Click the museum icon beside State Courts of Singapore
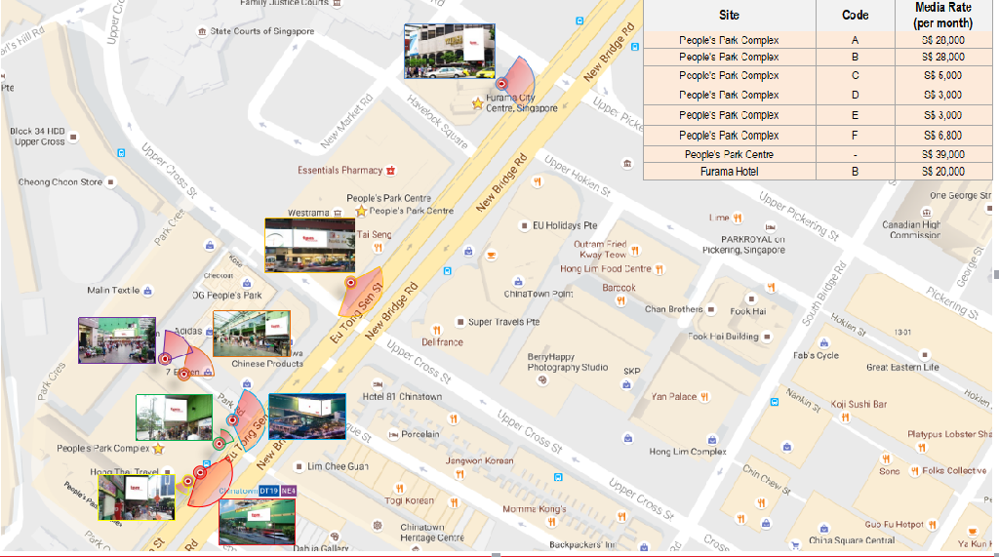 (202, 31)
